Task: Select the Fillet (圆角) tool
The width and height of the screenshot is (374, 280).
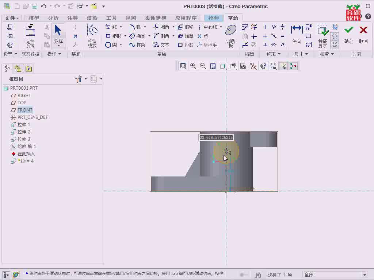Action: [161, 27]
